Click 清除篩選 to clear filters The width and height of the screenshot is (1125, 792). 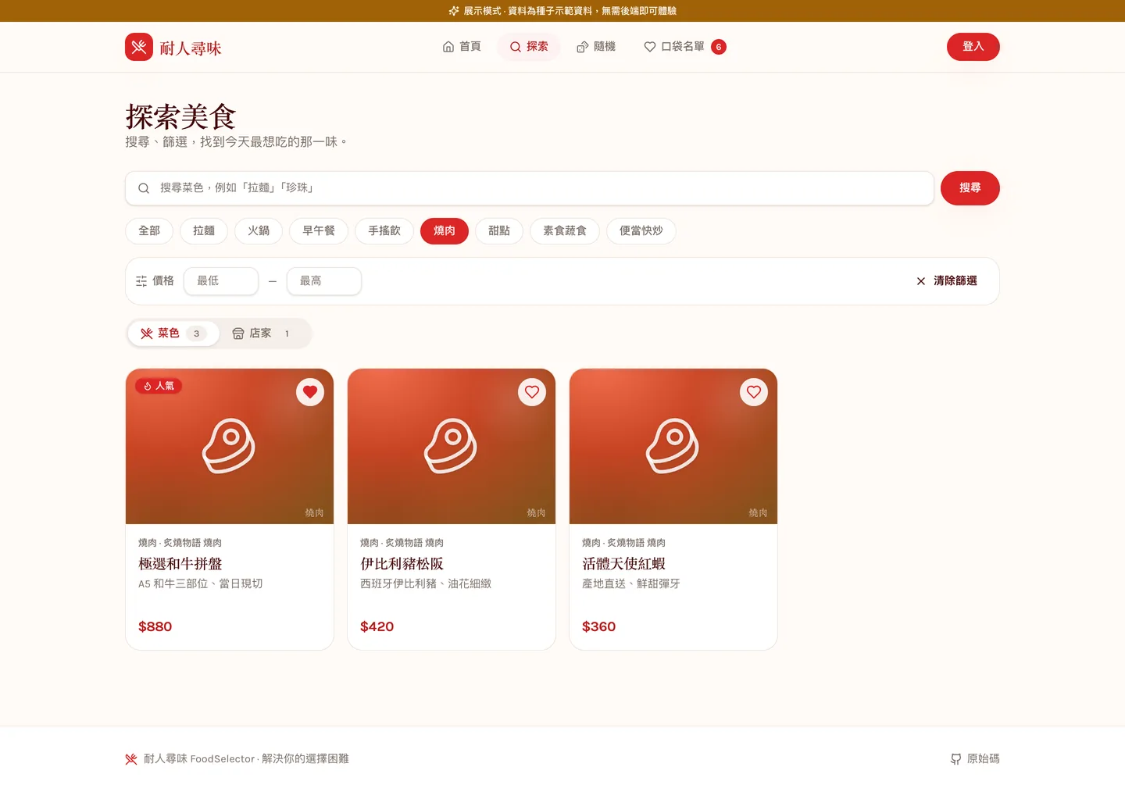(947, 281)
